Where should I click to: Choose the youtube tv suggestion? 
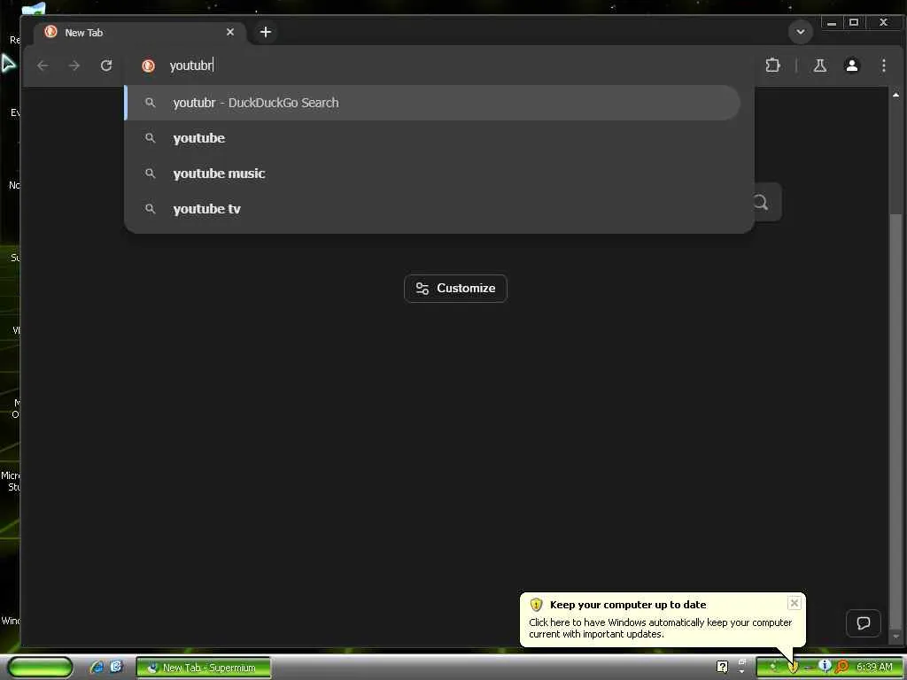point(432,209)
